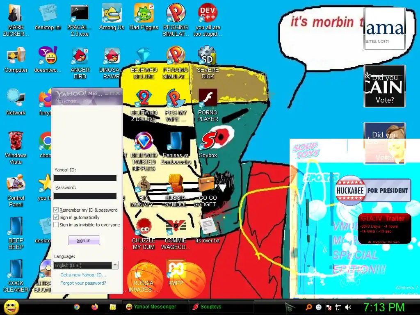
Task: Open the Messenger menu in Yahoo window
Action: click(x=66, y=101)
